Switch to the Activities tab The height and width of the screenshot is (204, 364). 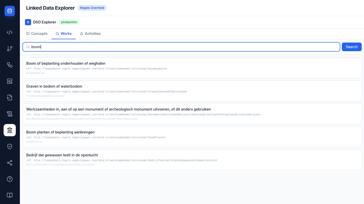coord(90,34)
